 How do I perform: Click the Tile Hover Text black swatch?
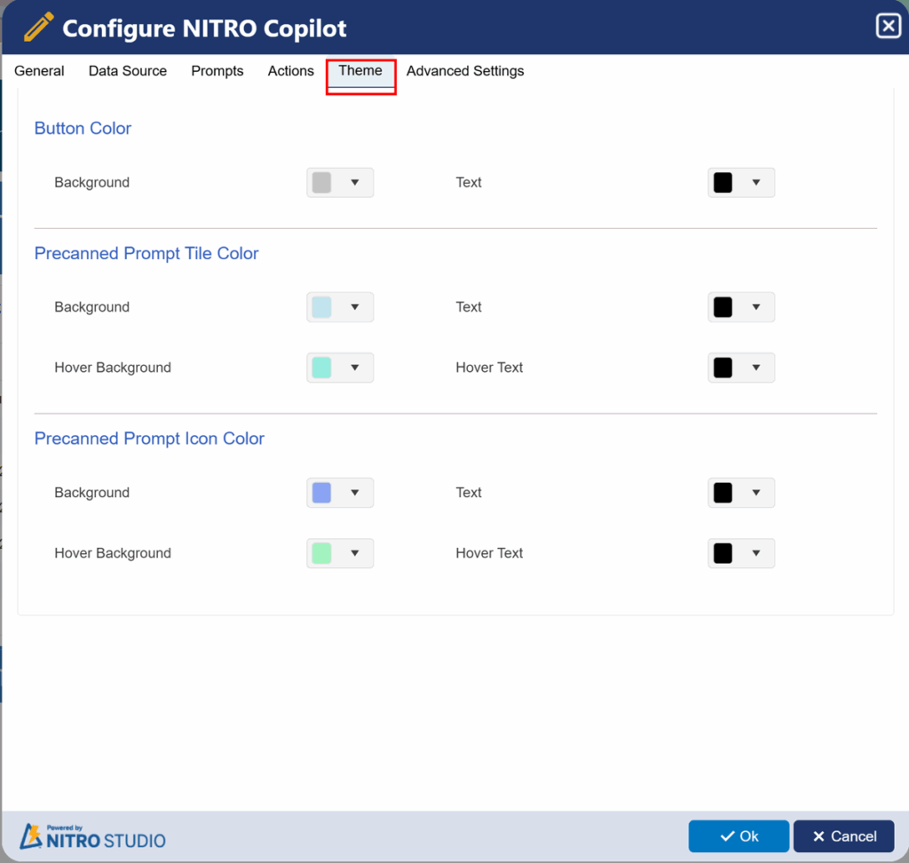[x=723, y=368]
